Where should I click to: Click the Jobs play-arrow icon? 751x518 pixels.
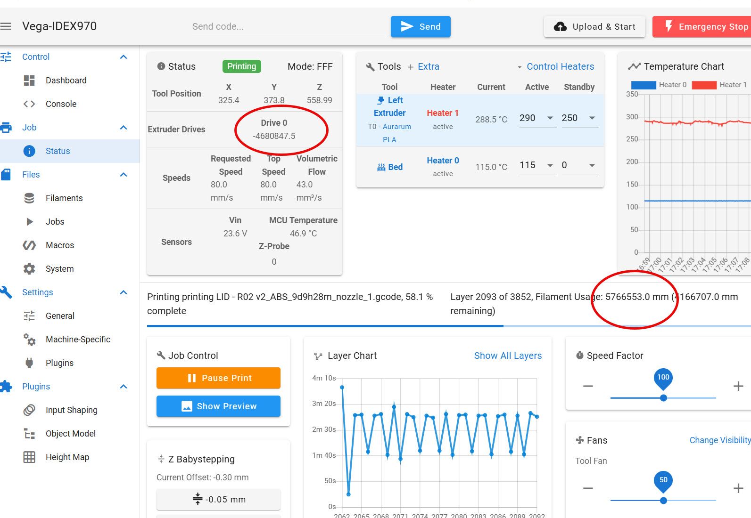tap(29, 222)
